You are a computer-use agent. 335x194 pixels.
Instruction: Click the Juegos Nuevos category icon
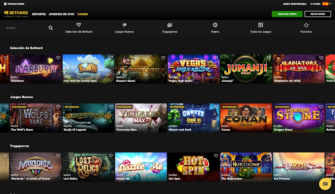point(124,25)
